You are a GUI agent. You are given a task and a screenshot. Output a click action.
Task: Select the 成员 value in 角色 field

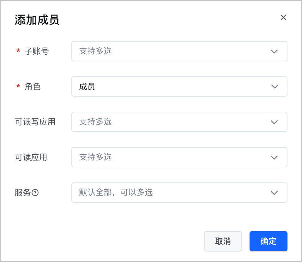[x=87, y=86]
